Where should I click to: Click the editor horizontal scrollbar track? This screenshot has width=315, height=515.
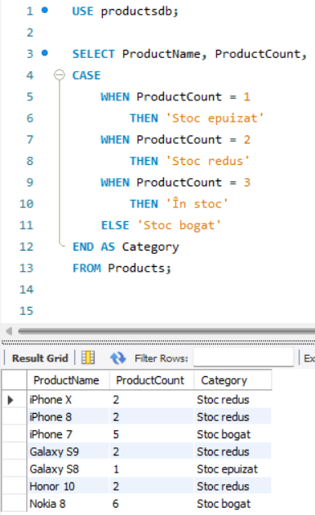click(166, 331)
